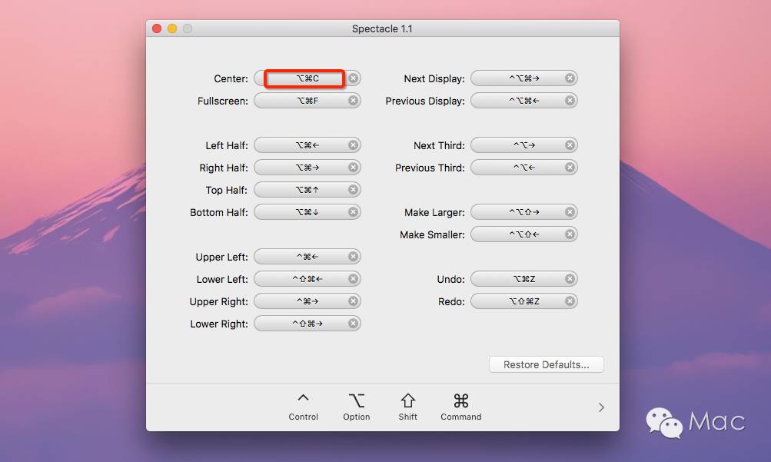Clear the Next Third shortcut
771x462 pixels.
click(x=570, y=145)
